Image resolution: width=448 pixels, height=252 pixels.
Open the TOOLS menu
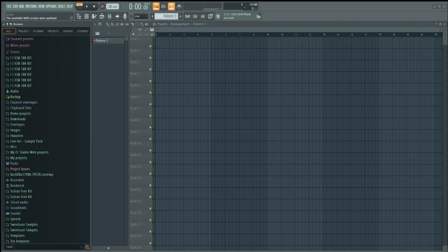[61, 6]
